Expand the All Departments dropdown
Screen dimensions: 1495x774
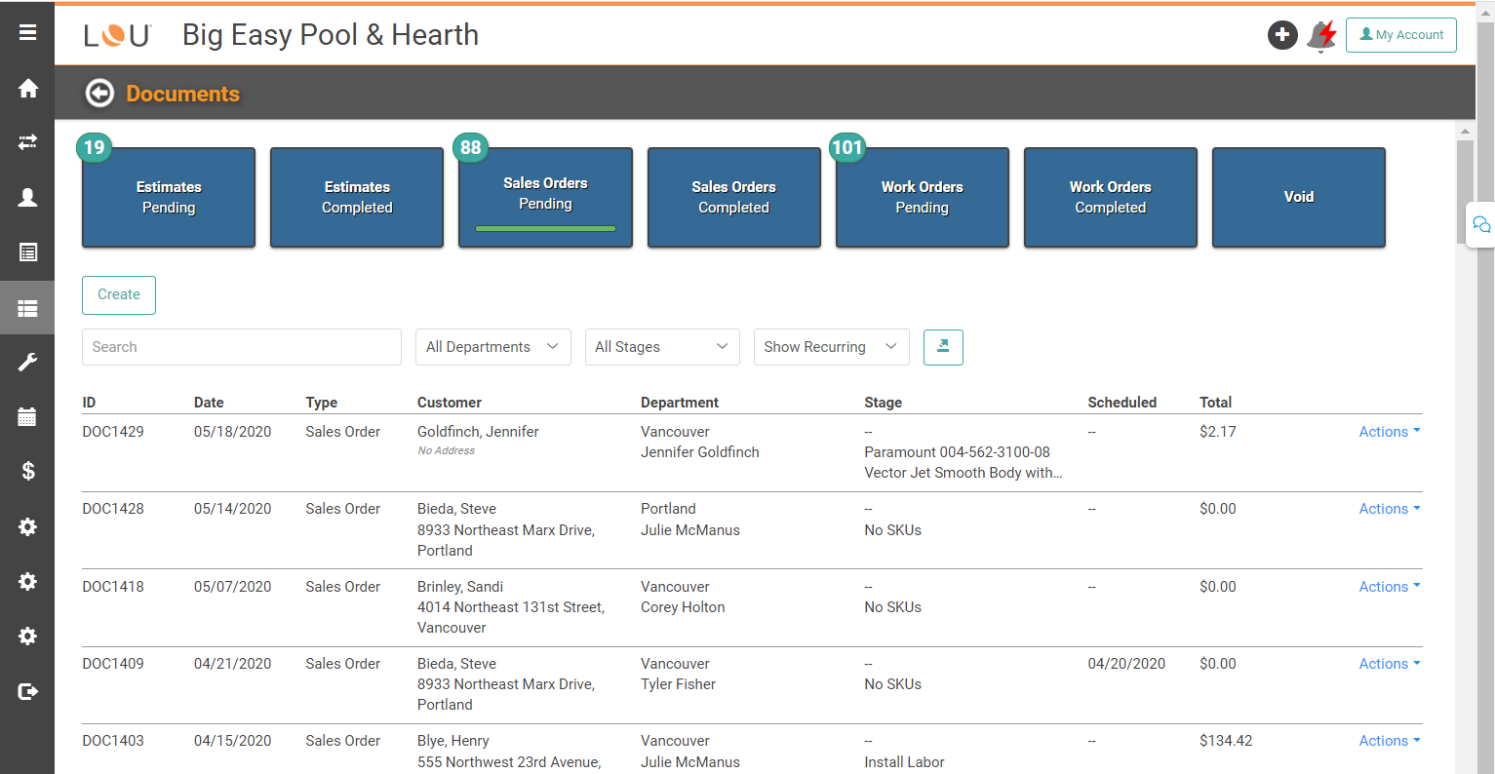(492, 347)
